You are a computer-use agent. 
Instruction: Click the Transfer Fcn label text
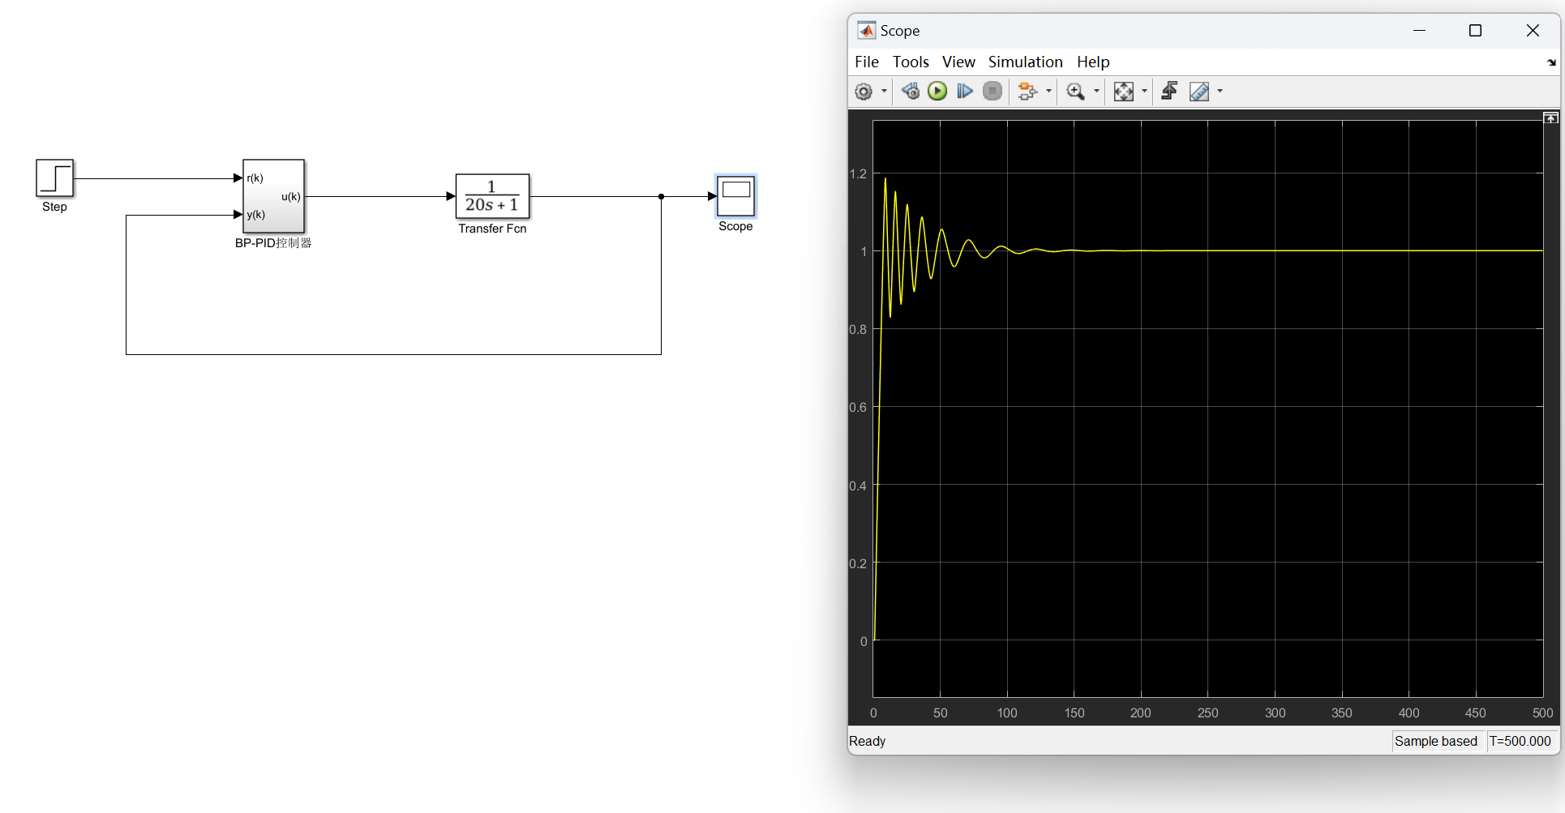point(492,229)
